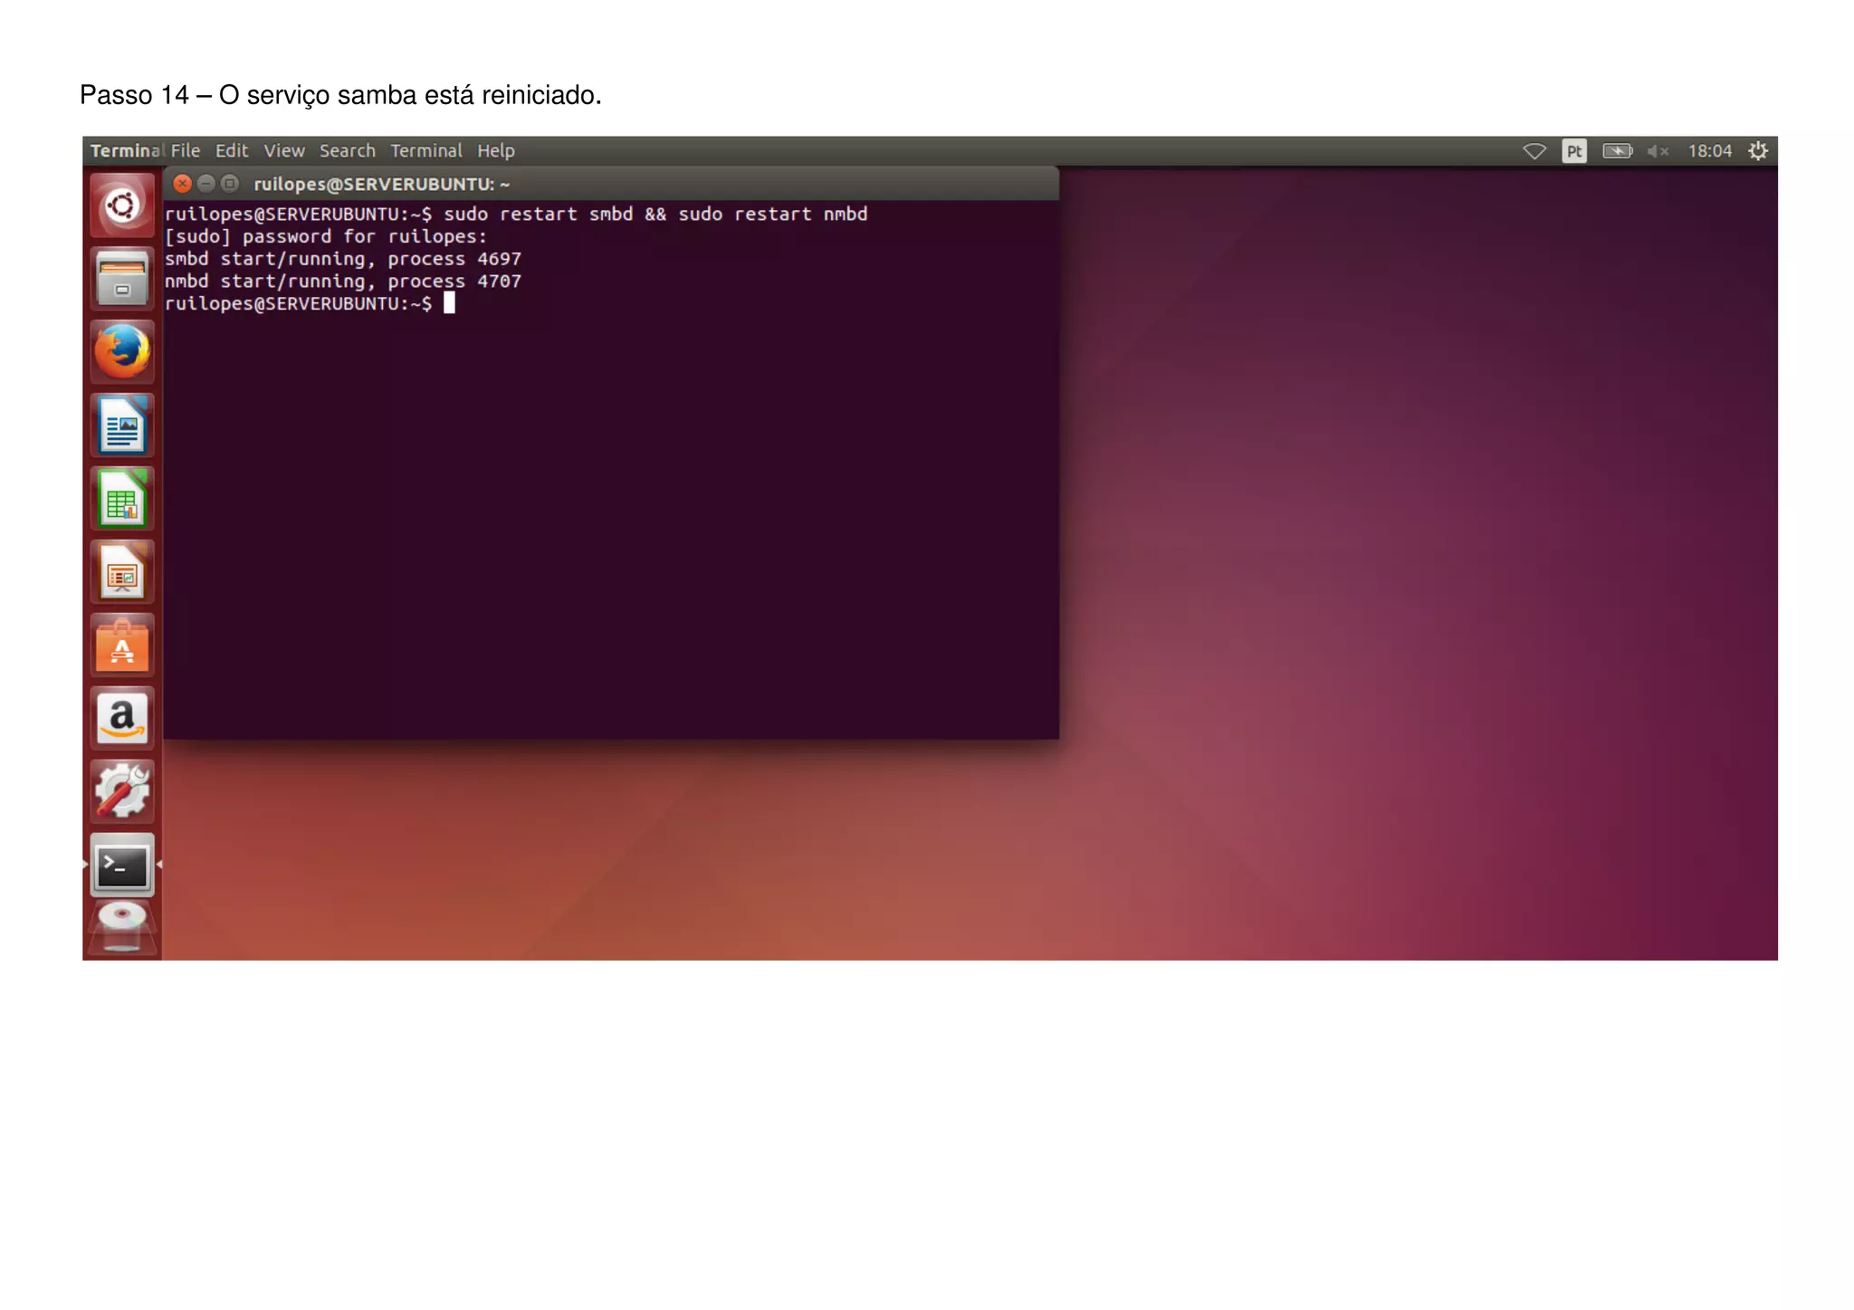Open Ubuntu Software Center icon
The height and width of the screenshot is (1310, 1854).
pyautogui.click(x=122, y=645)
